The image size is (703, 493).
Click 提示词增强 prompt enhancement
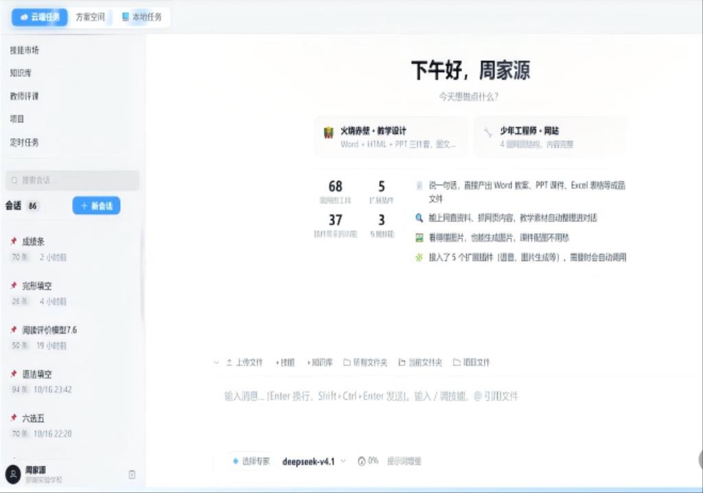coord(404,461)
